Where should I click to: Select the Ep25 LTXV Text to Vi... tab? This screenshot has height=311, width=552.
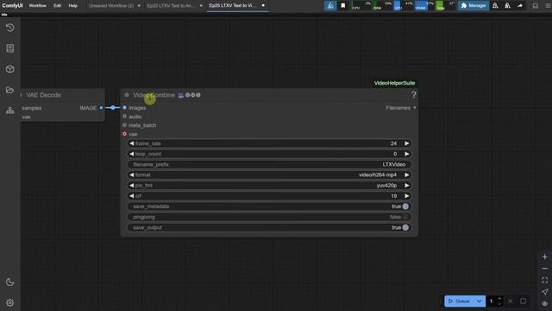tap(233, 6)
